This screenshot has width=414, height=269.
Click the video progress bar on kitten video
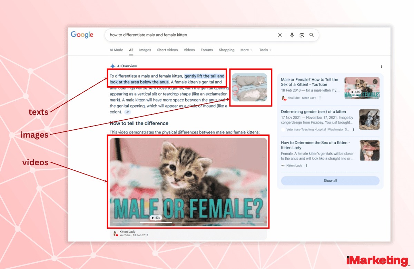pos(188,222)
